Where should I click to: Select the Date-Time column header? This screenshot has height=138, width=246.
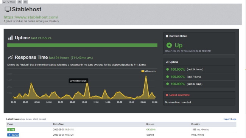click(58, 124)
